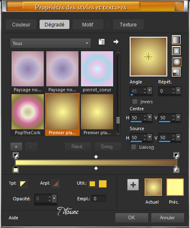Click the Annuler button
The width and height of the screenshot is (190, 228).
point(167,218)
